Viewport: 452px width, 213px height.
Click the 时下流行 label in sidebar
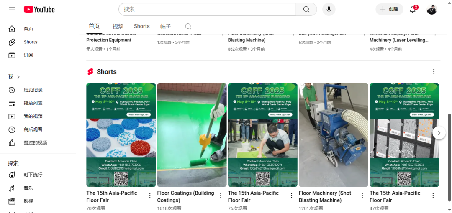[x=33, y=175]
